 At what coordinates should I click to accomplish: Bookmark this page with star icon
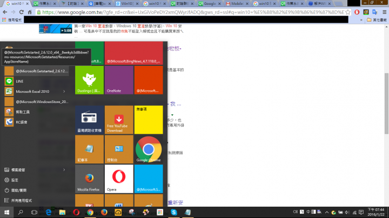[348, 12]
